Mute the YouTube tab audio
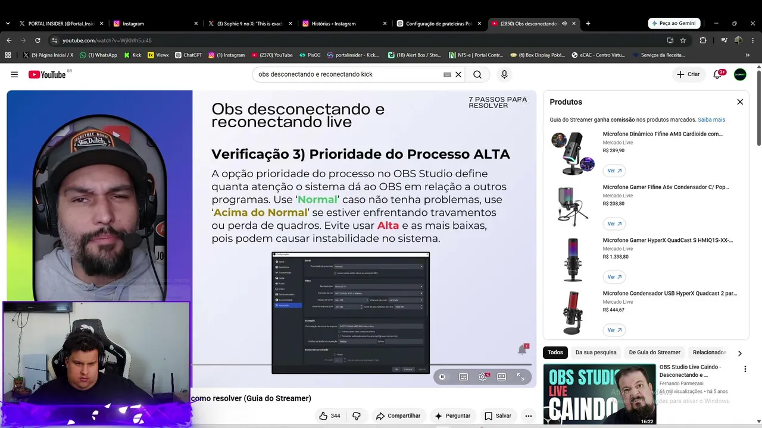The image size is (762, 428). click(564, 24)
